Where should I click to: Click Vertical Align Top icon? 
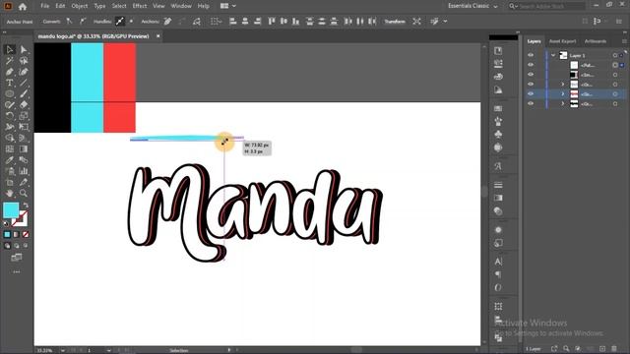coord(272,22)
